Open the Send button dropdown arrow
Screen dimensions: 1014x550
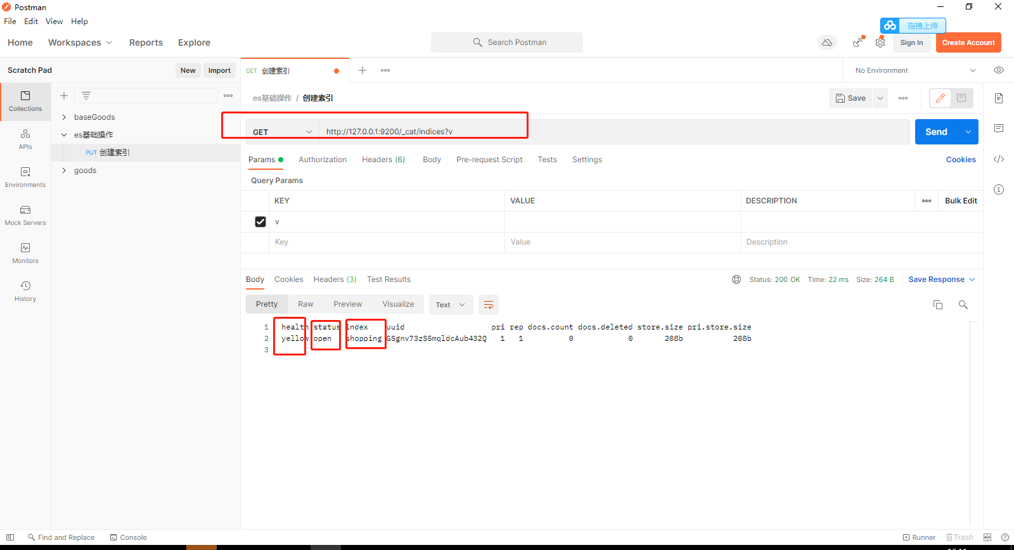point(968,132)
